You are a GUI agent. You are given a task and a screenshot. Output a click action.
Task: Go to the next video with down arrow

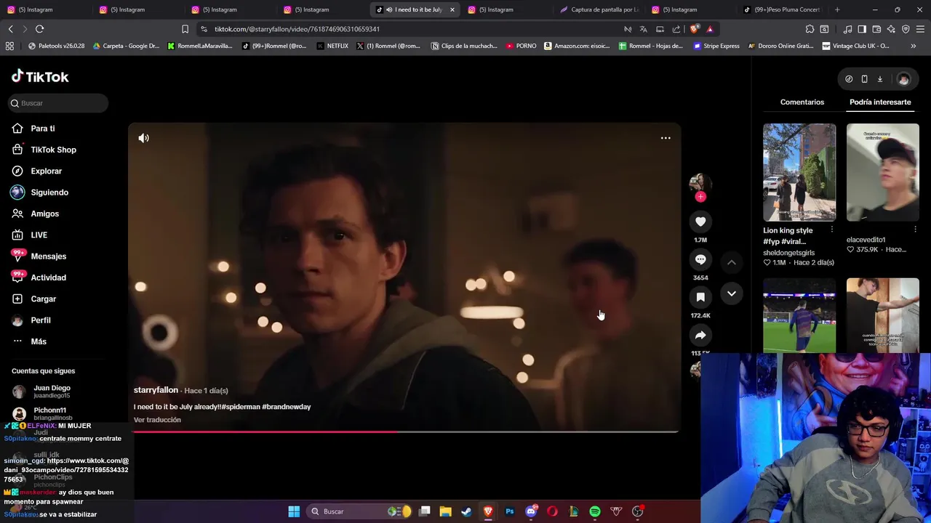coord(732,293)
